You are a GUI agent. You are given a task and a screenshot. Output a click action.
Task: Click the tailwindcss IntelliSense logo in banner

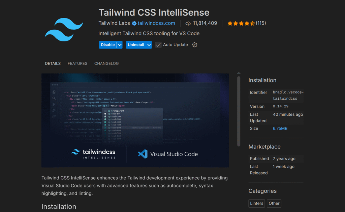tap(93, 153)
